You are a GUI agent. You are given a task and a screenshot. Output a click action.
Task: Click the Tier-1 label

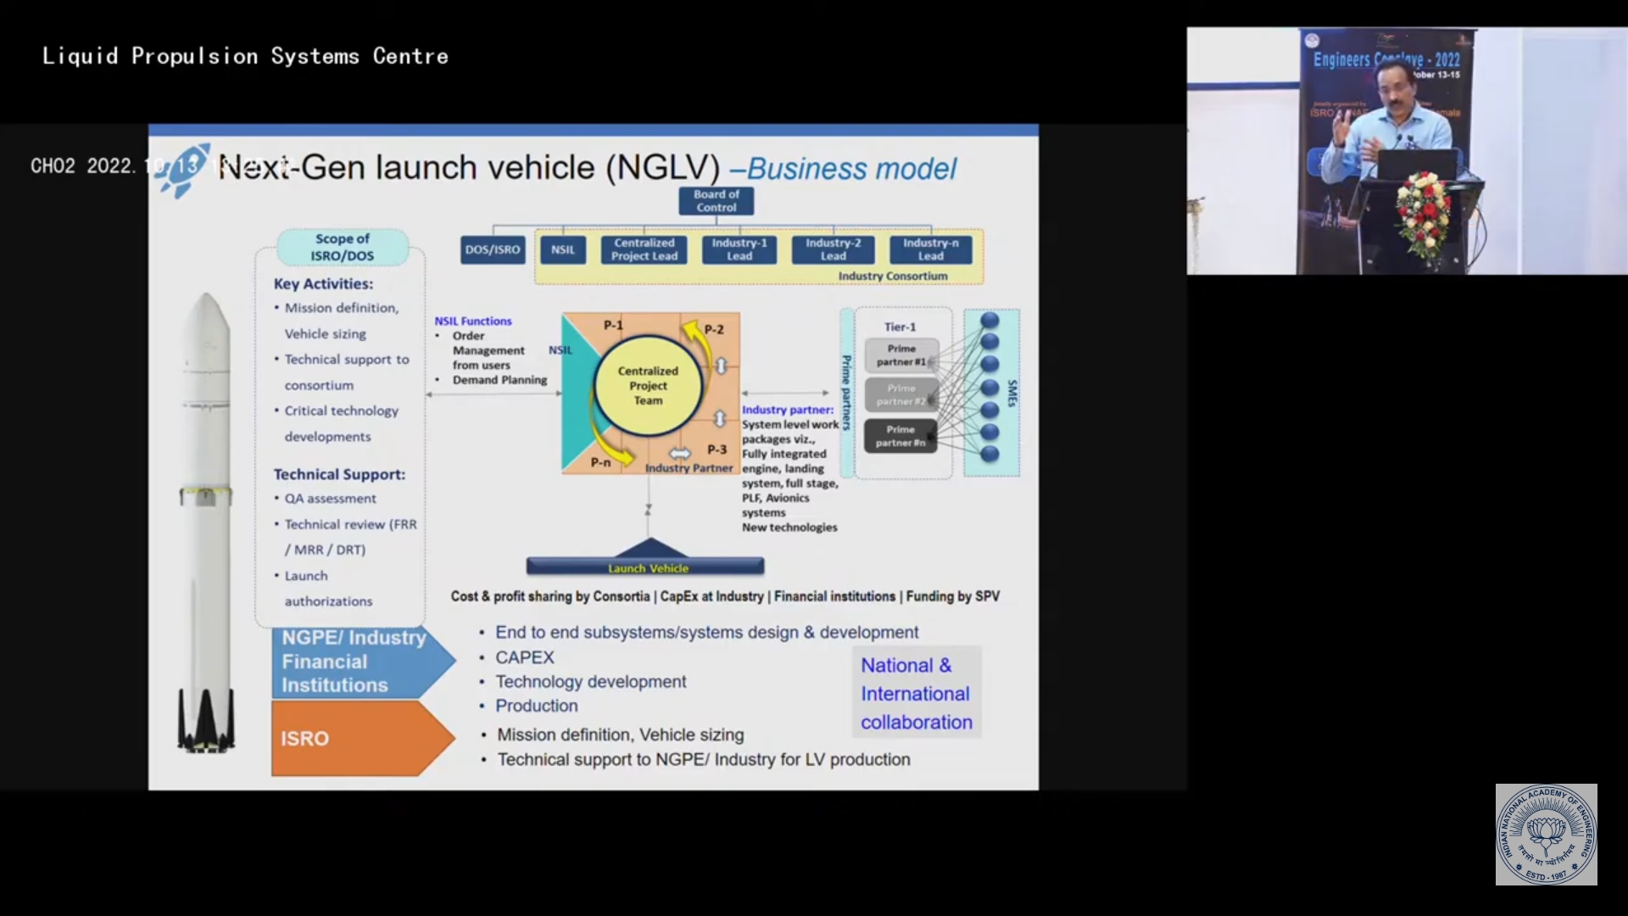click(900, 327)
